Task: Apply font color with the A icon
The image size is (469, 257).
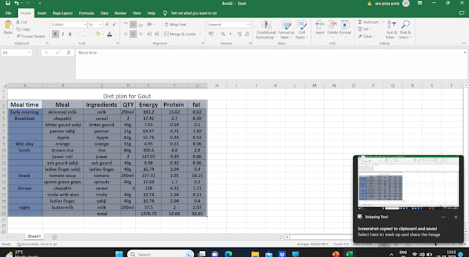Action: click(110, 34)
